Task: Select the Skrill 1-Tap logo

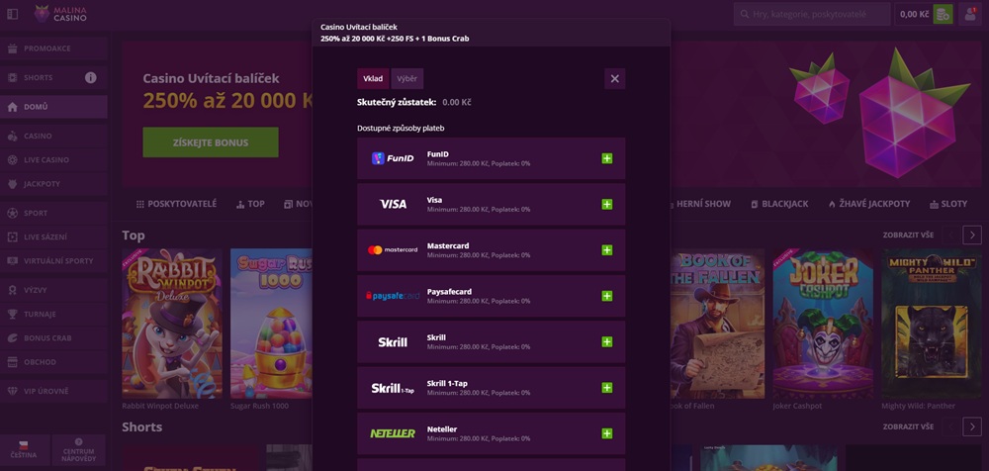Action: coord(393,388)
